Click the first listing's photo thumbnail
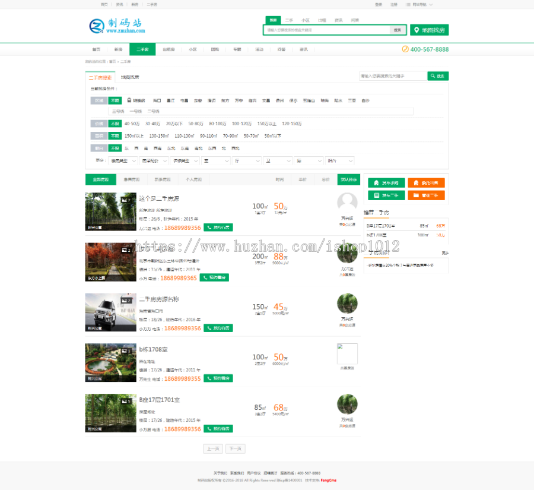The height and width of the screenshot is (490, 534). coord(111,211)
